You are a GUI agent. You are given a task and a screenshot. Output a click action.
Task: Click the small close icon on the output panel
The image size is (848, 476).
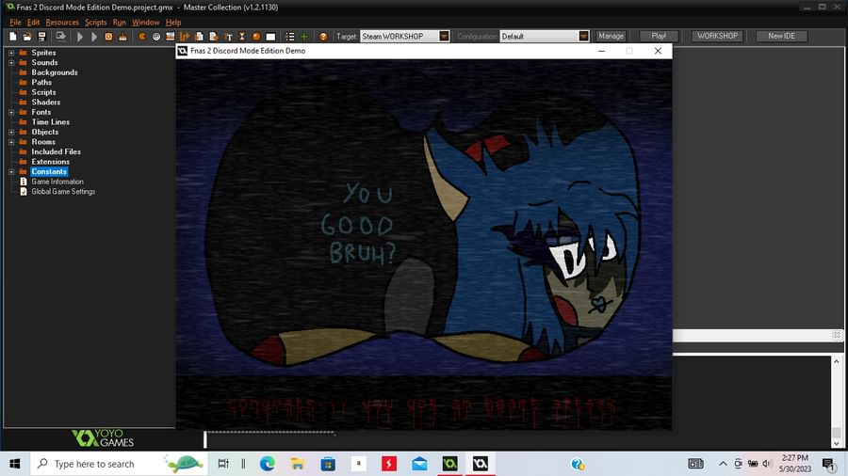click(837, 335)
